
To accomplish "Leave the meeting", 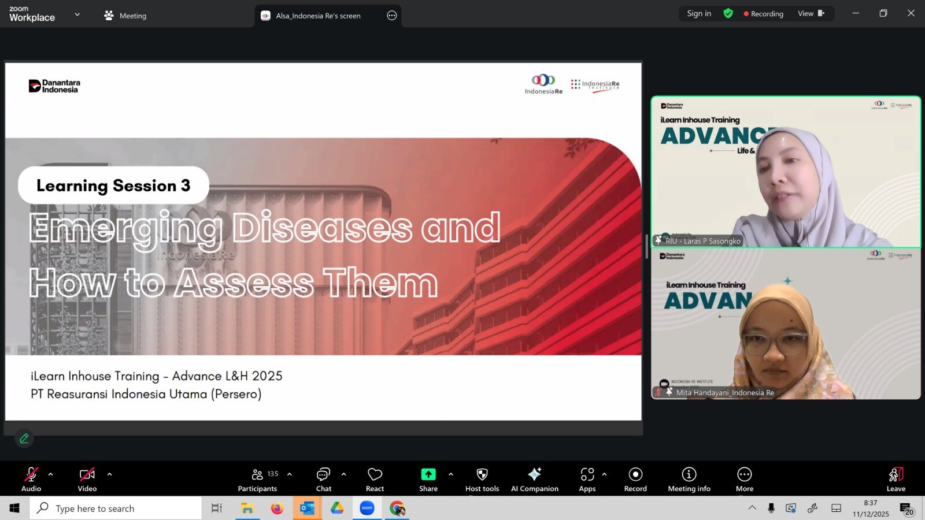I will (896, 480).
